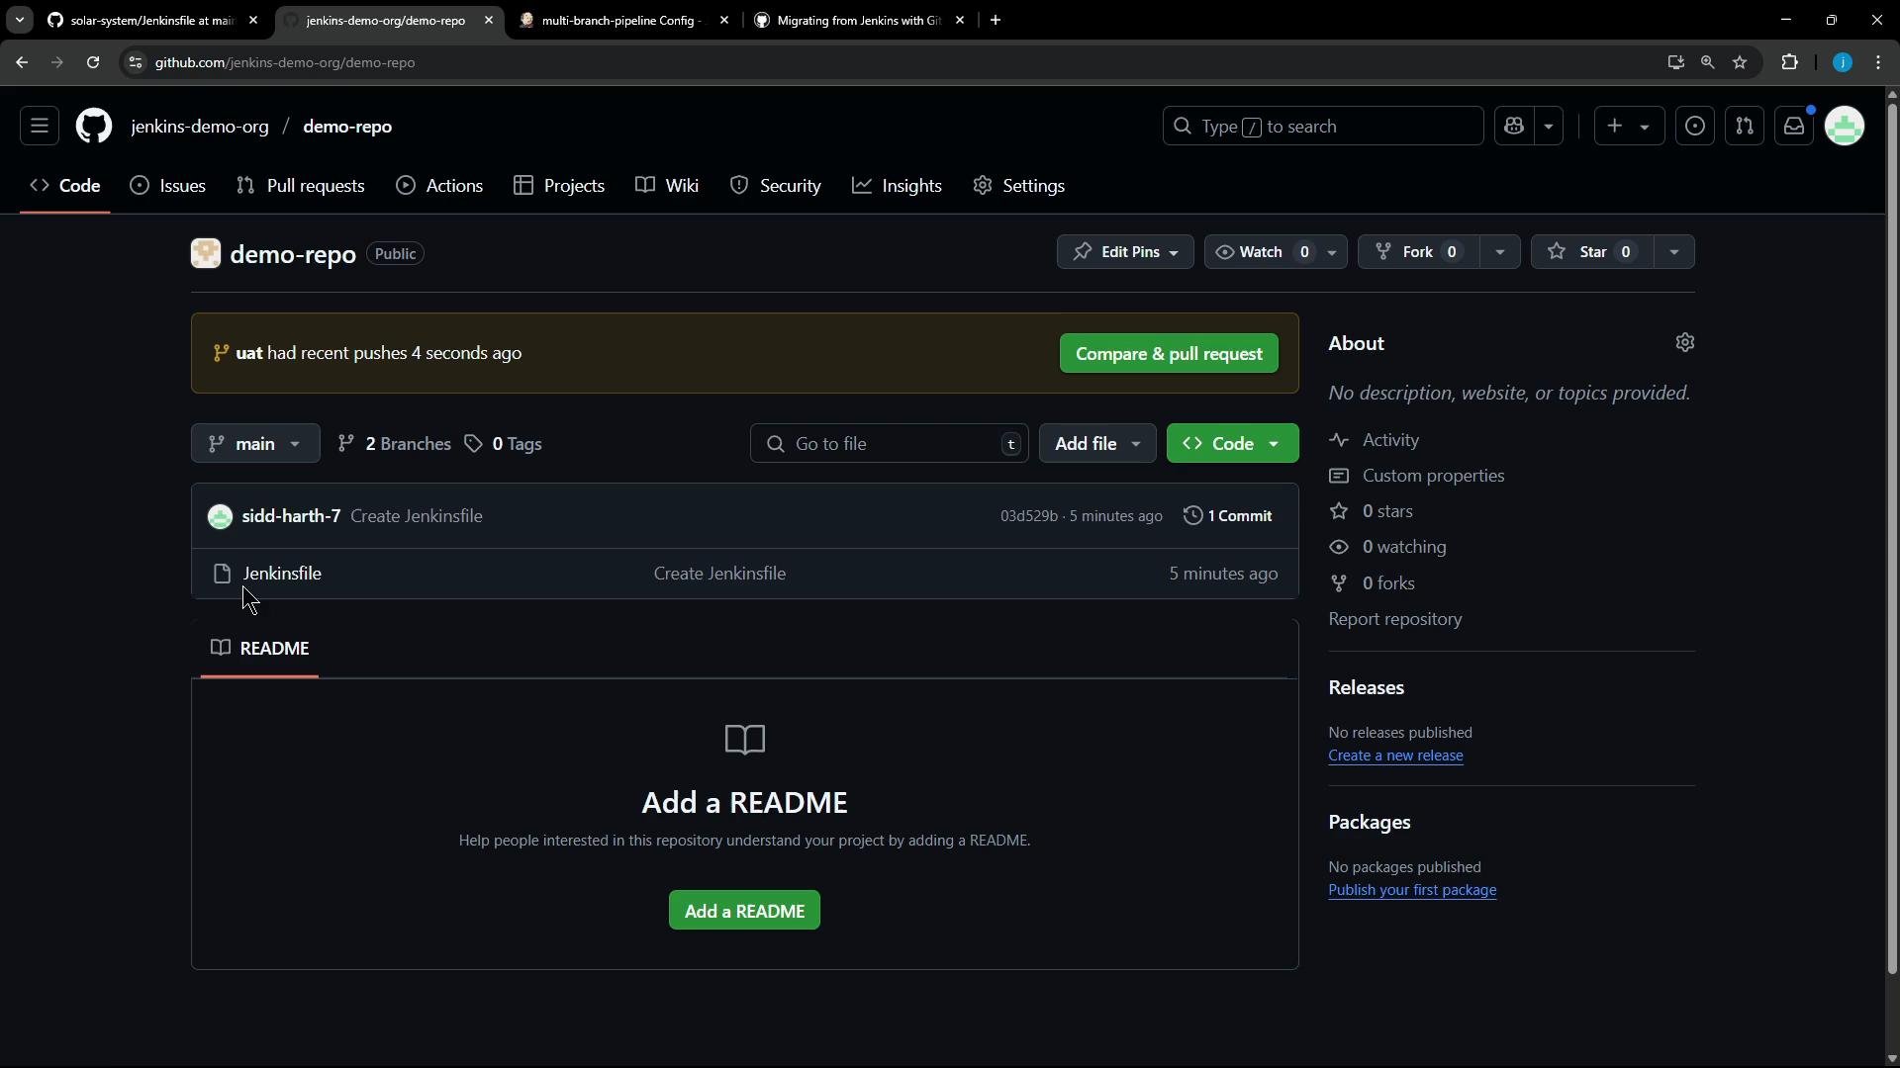
Task: View the 1 Commit history
Action: [x=1228, y=516]
